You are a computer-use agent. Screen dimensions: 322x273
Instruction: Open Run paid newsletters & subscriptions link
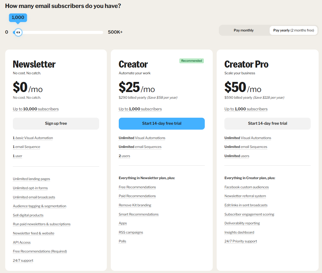[x=42, y=224]
